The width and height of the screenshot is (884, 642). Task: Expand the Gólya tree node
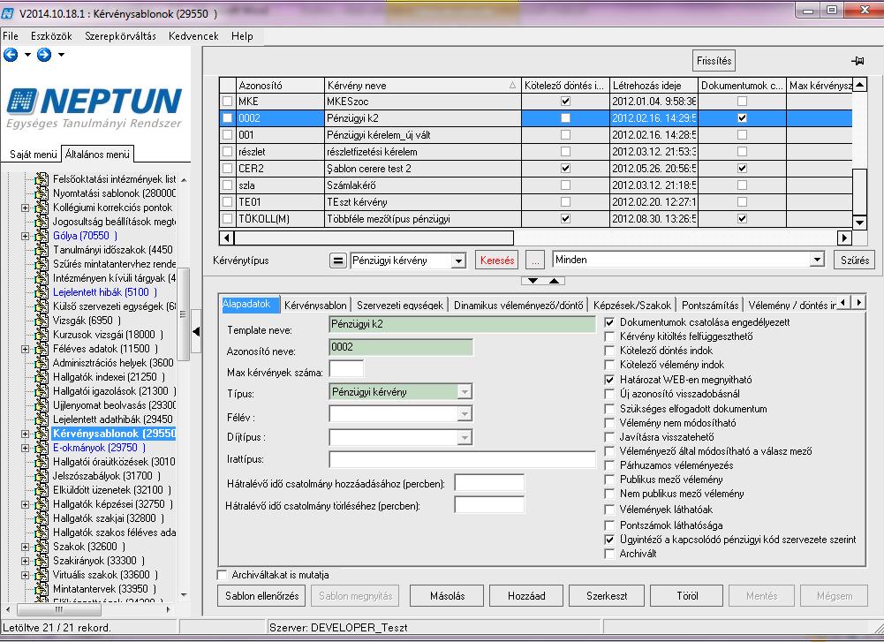(x=25, y=236)
